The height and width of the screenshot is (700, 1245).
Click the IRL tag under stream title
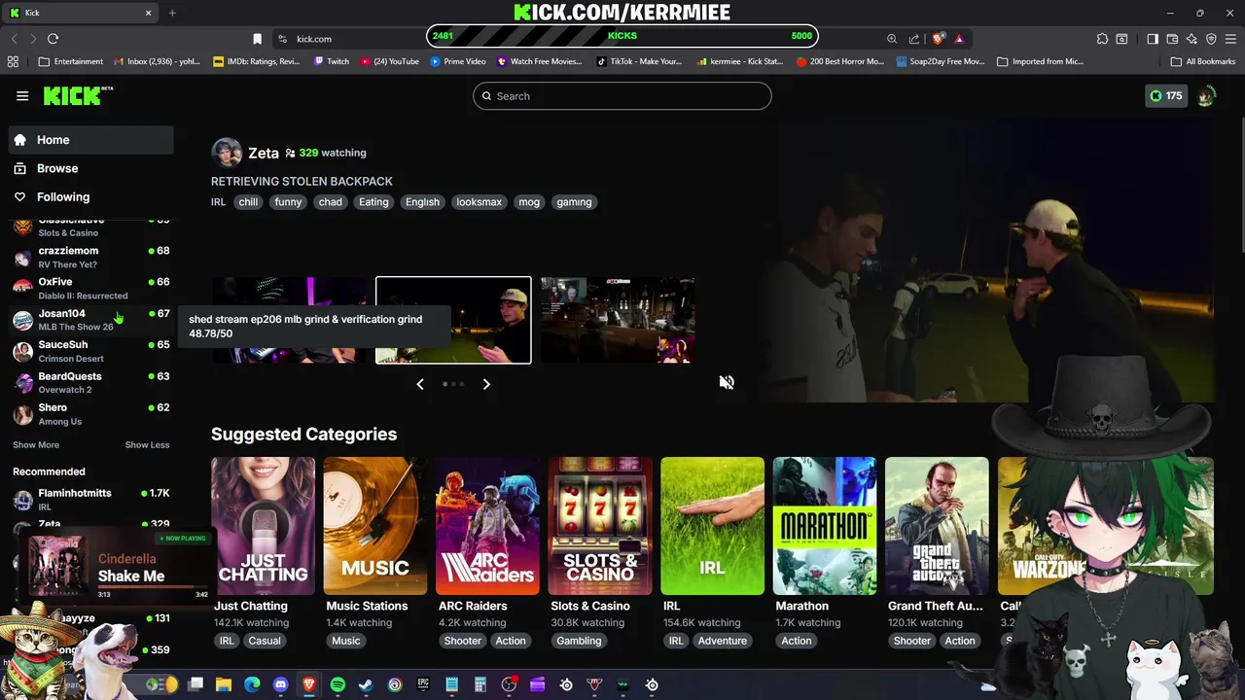tap(218, 202)
